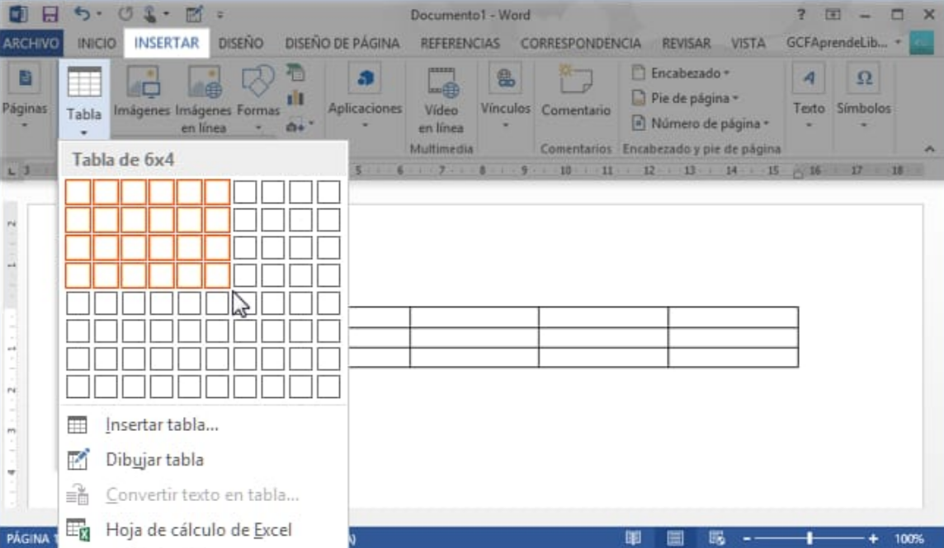Click the Símbolos omega icon
Viewport: 944px width, 548px height.
click(863, 80)
